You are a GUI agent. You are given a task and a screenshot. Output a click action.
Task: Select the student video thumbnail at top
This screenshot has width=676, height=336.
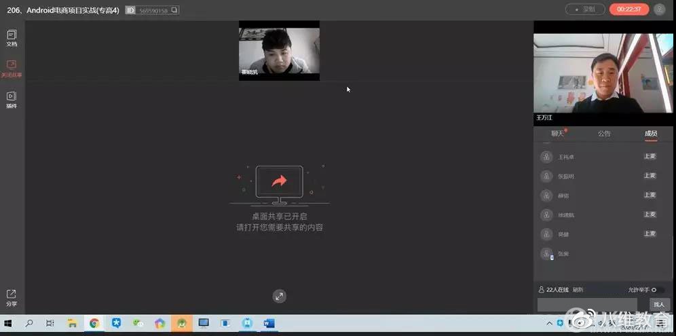pos(279,51)
